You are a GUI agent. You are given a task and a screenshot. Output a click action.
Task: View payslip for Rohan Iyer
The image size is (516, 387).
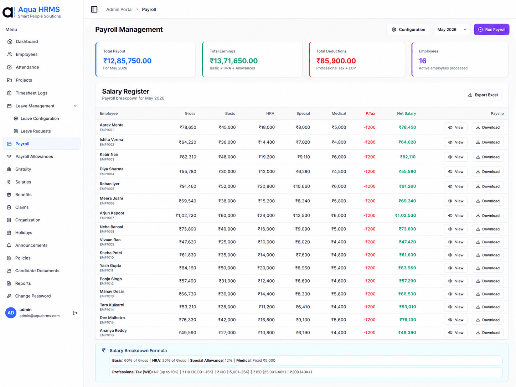coord(456,186)
